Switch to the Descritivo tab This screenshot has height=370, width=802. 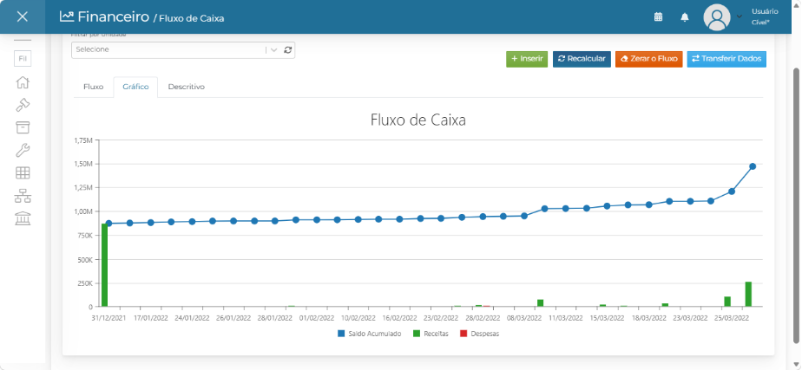pos(186,87)
